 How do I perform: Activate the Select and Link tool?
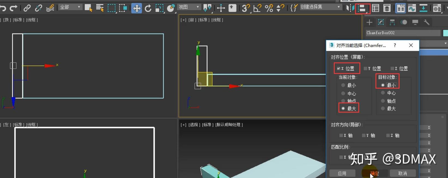tap(27, 8)
